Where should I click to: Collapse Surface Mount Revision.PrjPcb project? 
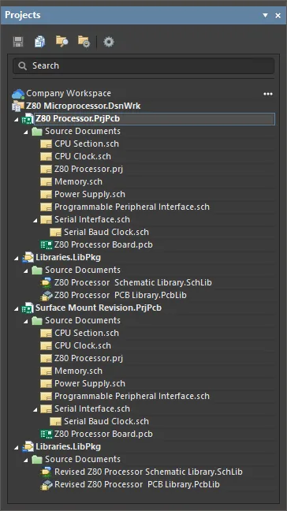point(17,309)
